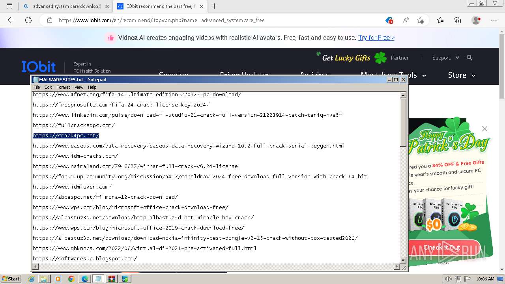Image resolution: width=505 pixels, height=284 pixels.
Task: Open Notepad Help menu
Action: coord(92,87)
